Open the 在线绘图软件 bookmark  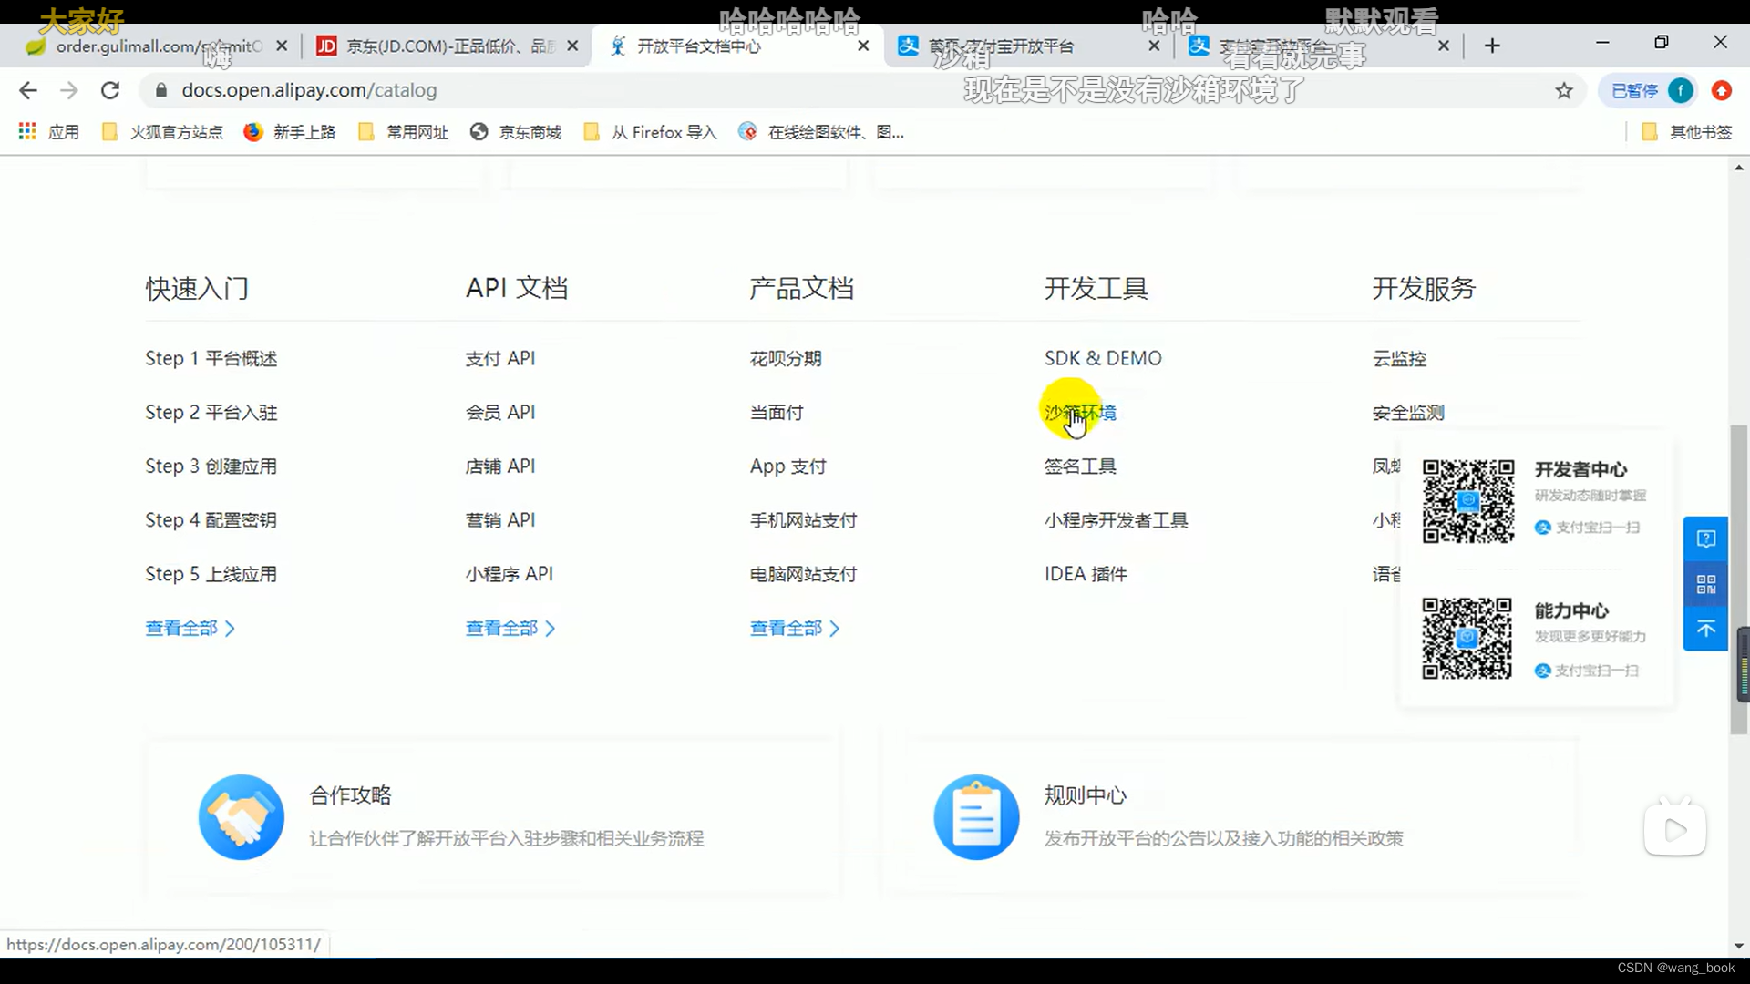(821, 132)
